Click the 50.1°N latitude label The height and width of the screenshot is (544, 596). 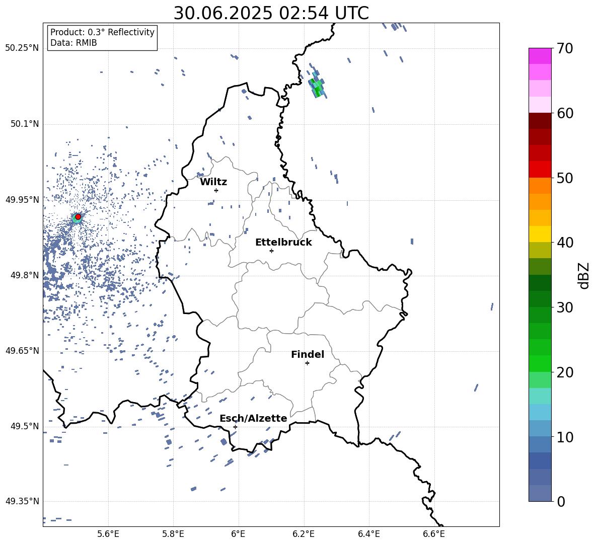pyautogui.click(x=24, y=124)
